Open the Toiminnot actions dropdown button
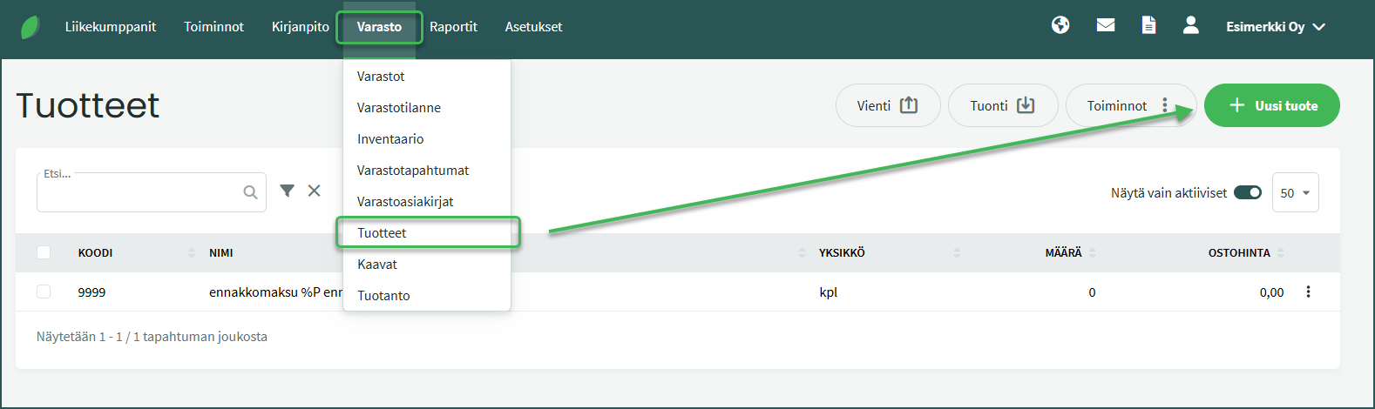Screen dimensions: 1375x409 [1129, 105]
